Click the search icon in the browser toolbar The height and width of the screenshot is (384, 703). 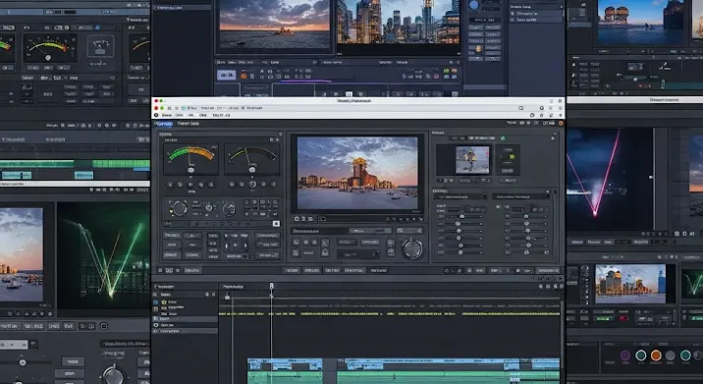521,108
